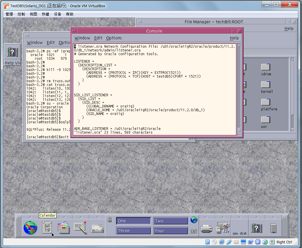Open Edit menu in background terminal
This screenshot has width=302, height=248.
(51, 43)
